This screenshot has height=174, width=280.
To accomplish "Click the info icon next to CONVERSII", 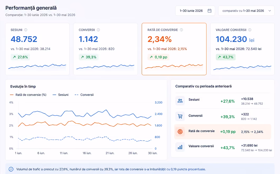I will tap(98, 30).
